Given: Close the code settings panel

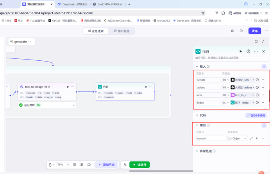Looking at the screenshot, I should point(263,51).
